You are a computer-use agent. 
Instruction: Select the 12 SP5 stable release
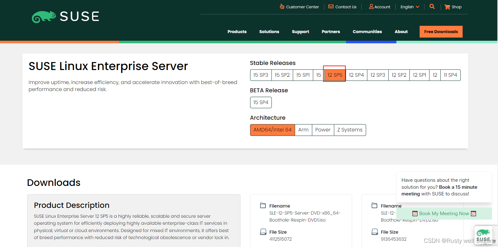pyautogui.click(x=335, y=75)
